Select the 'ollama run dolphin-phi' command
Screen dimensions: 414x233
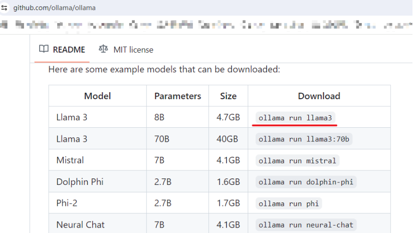(x=306, y=182)
